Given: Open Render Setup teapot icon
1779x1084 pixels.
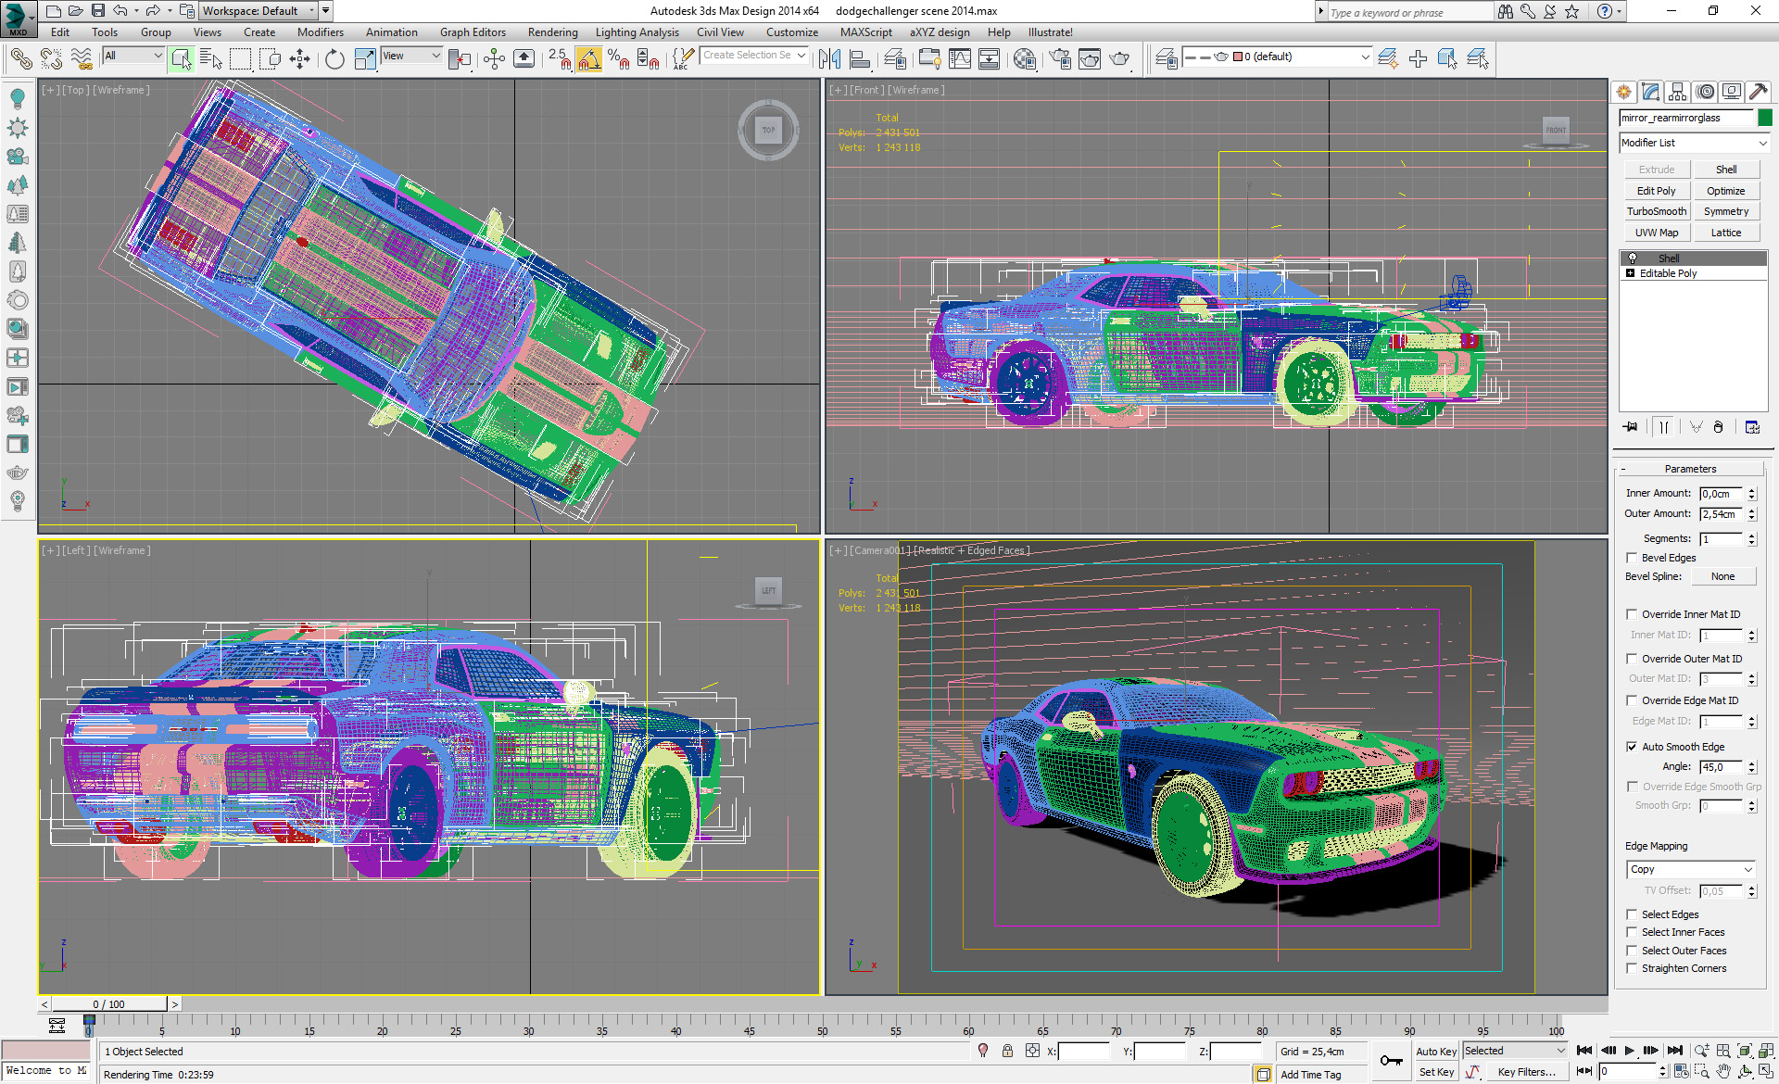Looking at the screenshot, I should [1060, 58].
